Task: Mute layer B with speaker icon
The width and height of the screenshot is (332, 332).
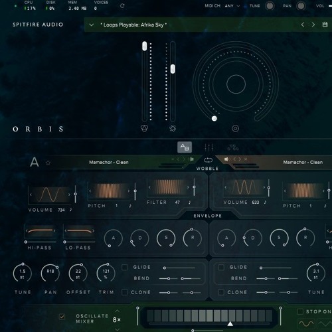Action: [x=227, y=159]
